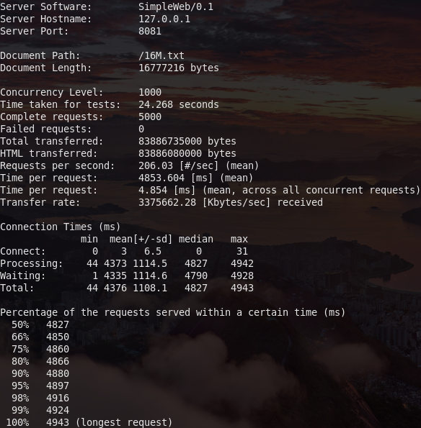Click the 4.854 ms across concurrent requests value
The height and width of the screenshot is (428, 421).
click(153, 190)
